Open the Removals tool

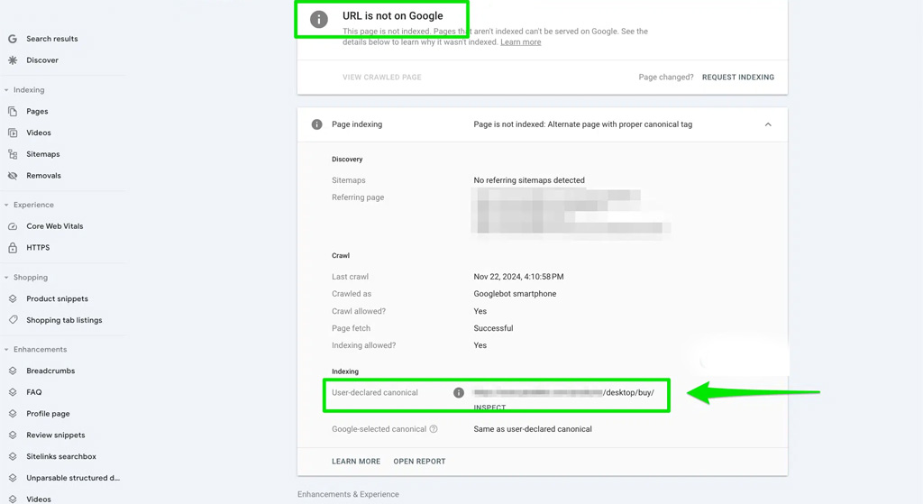(43, 176)
